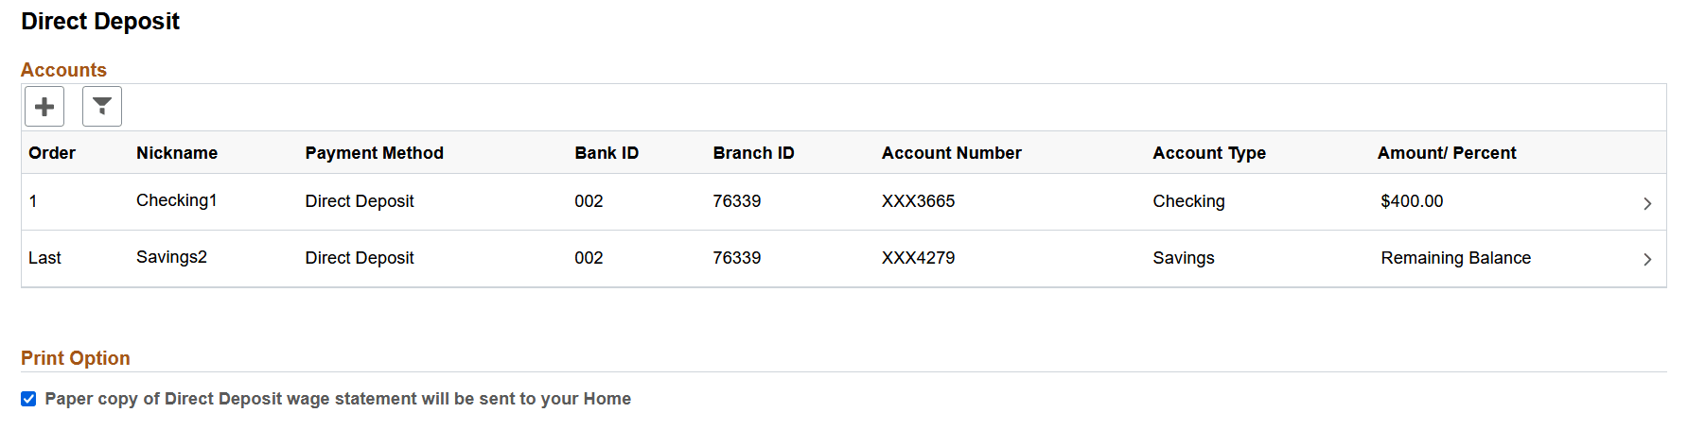This screenshot has width=1688, height=430.
Task: Click the Account Type column header
Action: coord(1209,153)
